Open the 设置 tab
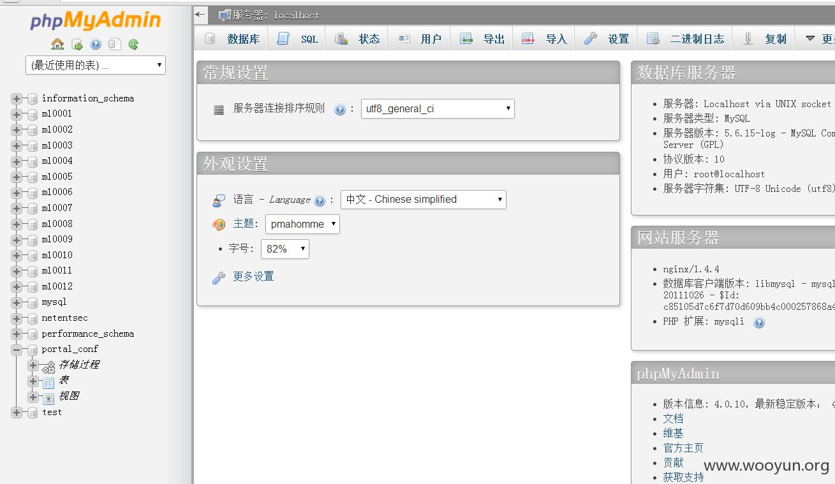The width and height of the screenshot is (835, 484). [607, 39]
